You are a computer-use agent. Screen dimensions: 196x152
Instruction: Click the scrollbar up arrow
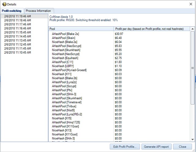tap(193, 29)
